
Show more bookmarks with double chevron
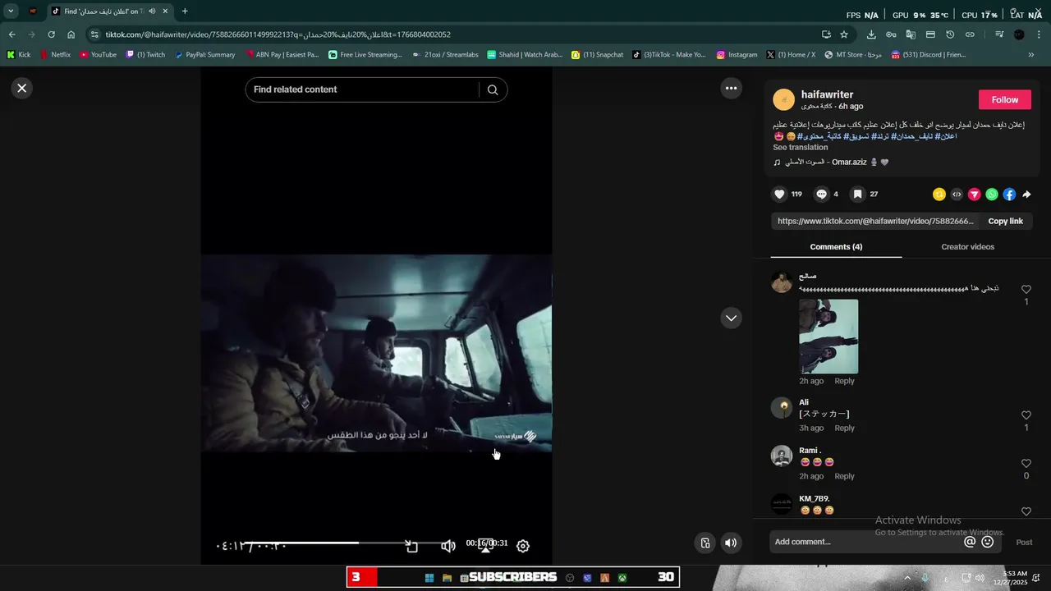[1031, 55]
